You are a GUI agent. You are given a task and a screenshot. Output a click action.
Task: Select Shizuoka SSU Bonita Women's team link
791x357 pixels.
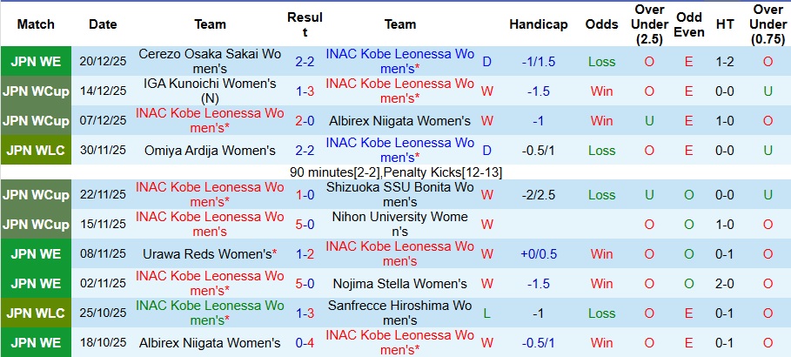pyautogui.click(x=400, y=194)
